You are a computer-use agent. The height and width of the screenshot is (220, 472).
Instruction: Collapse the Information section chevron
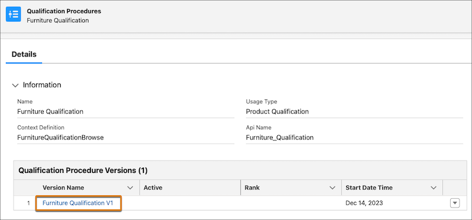click(15, 85)
